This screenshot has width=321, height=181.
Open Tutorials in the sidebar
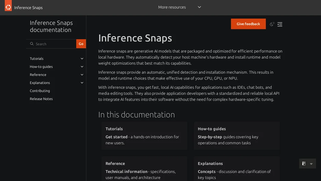click(x=37, y=59)
